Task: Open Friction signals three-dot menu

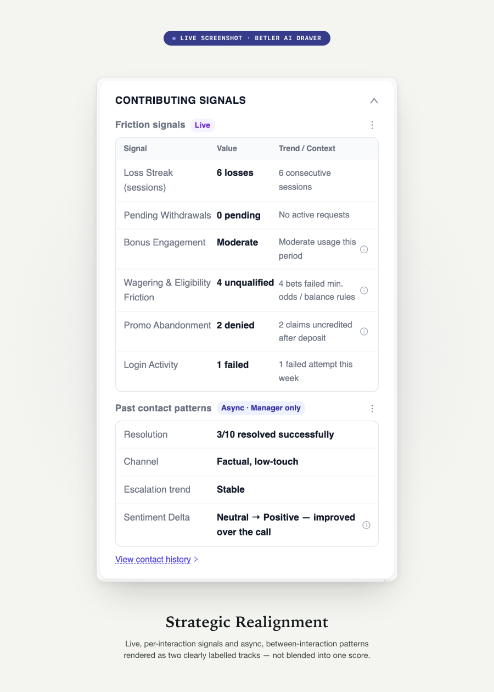Action: click(372, 125)
